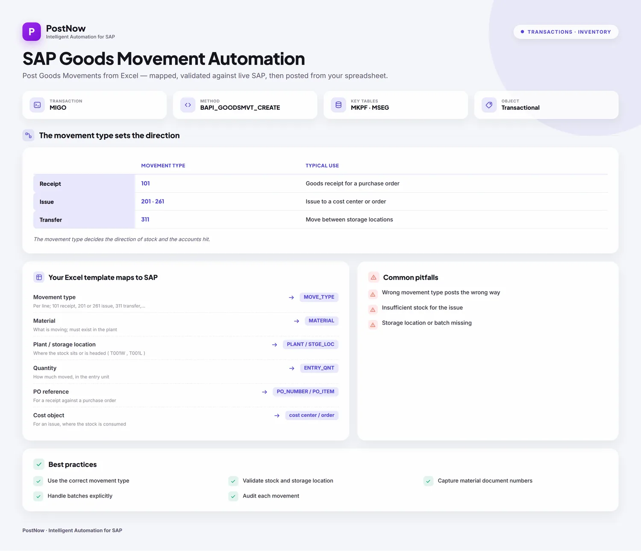Image resolution: width=641 pixels, height=551 pixels.
Task: Click the Transaction MIGO card
Action: (x=94, y=105)
